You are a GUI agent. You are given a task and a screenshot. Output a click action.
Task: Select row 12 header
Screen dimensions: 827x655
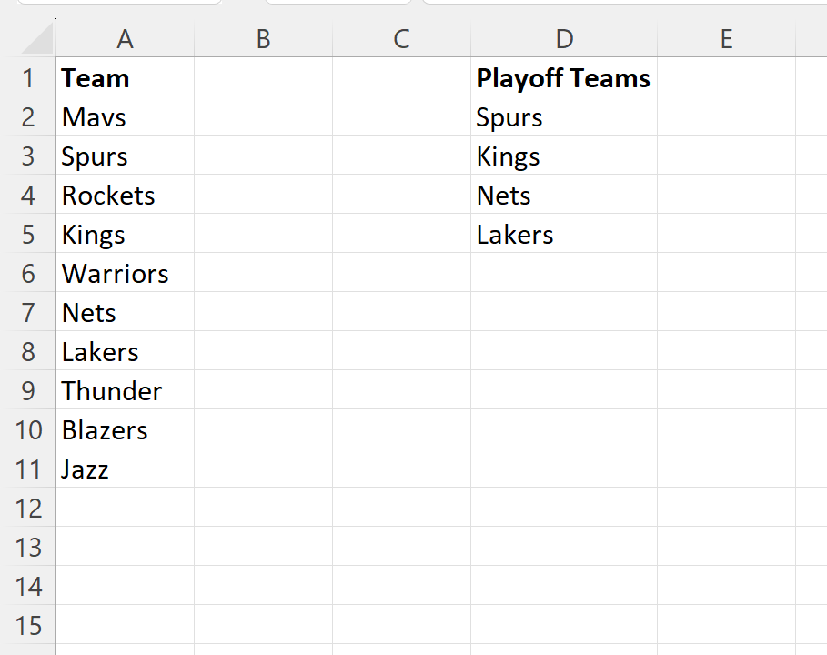tap(28, 509)
